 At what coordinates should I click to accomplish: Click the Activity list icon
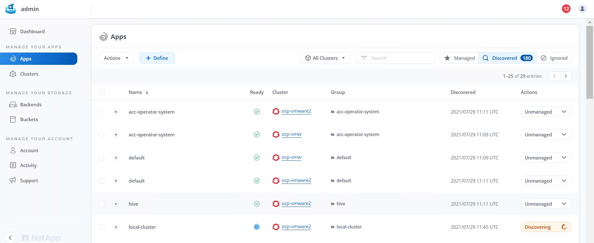[13, 165]
